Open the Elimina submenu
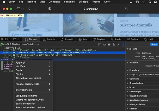This screenshot has width=159, height=111. pos(33,74)
